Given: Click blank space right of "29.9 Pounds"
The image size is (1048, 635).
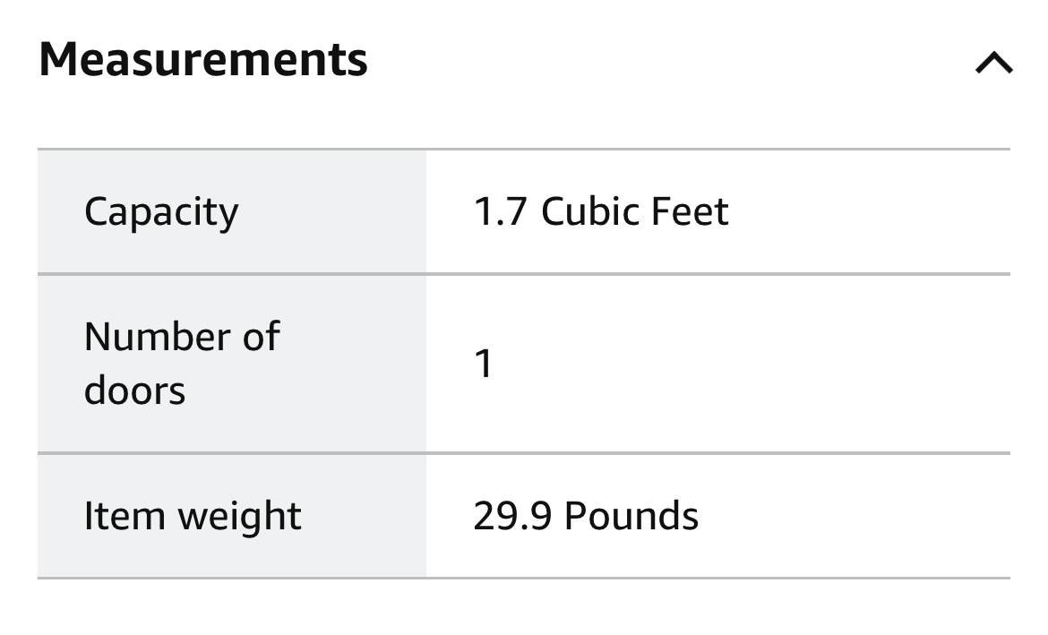Looking at the screenshot, I should (x=851, y=516).
